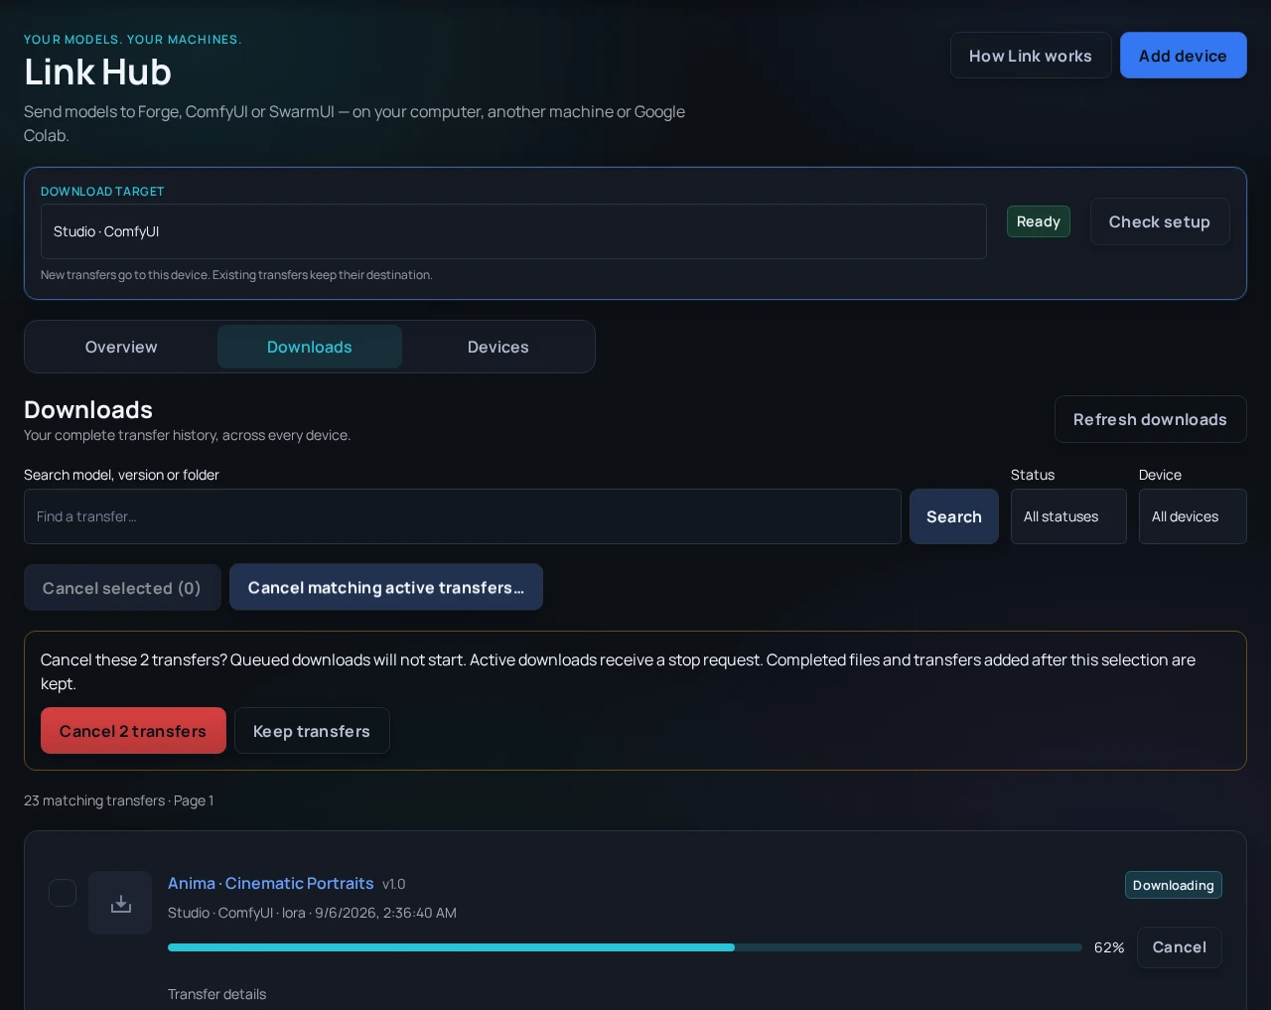This screenshot has height=1010, width=1271.
Task: Click the Add device button
Action: pos(1184,56)
